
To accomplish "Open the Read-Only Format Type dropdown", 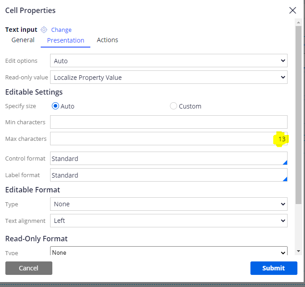I will point(169,252).
